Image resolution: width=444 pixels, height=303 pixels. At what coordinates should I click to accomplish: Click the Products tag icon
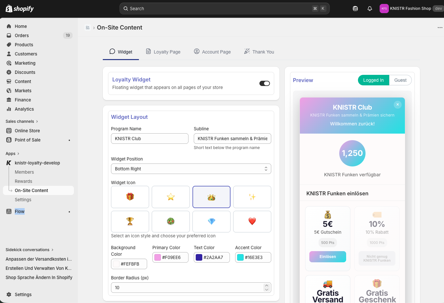tap(9, 45)
